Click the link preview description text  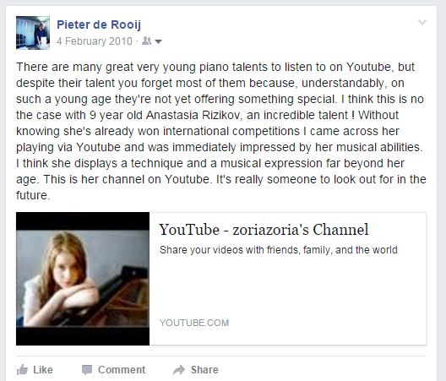point(279,250)
